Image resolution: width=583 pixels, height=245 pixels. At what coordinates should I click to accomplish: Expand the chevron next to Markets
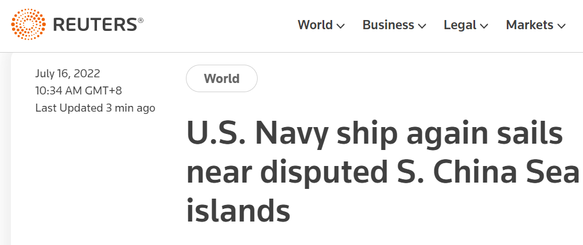point(562,26)
